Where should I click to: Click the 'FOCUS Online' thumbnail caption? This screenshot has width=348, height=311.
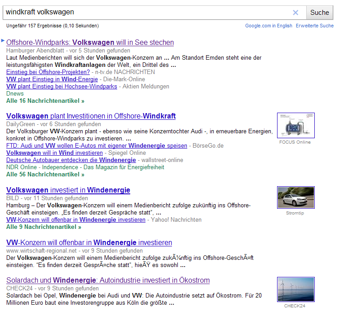point(295,142)
